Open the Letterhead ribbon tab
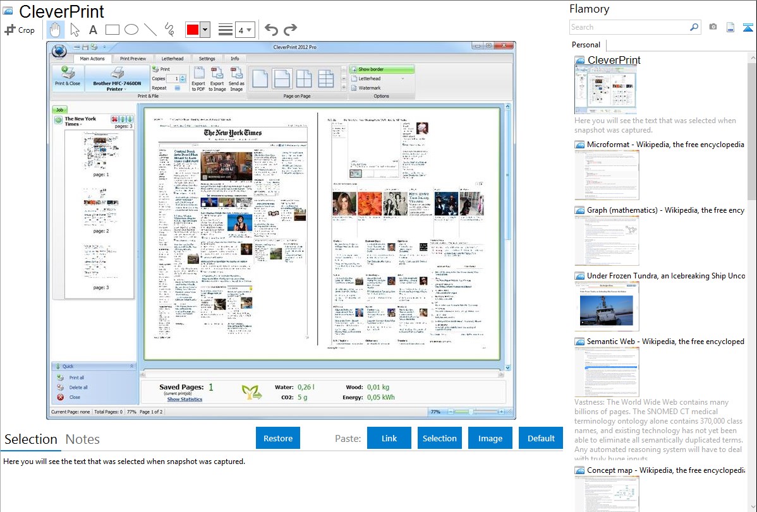The image size is (757, 512). [x=173, y=58]
